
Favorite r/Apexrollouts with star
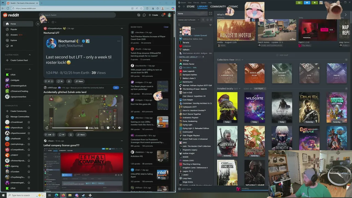tap(29, 128)
